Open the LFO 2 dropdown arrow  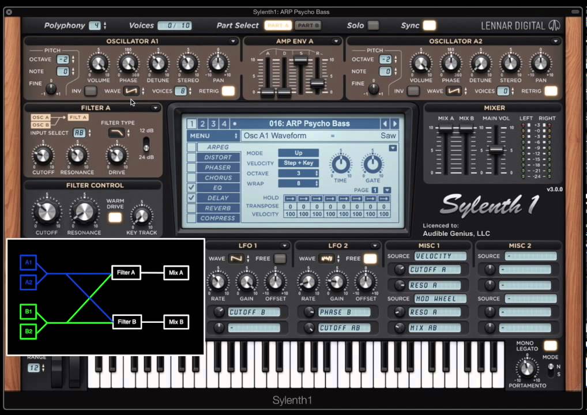[374, 246]
